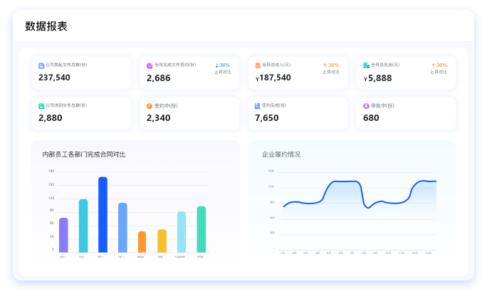Click the value 237,540
The image size is (487, 296).
[x=54, y=78]
